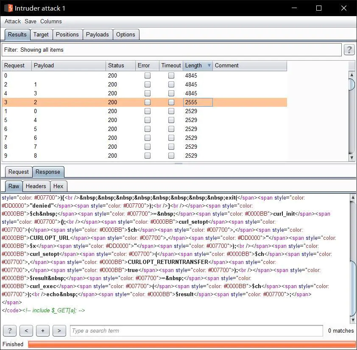Click the search term input field
357x350 pixels.
[196, 331]
